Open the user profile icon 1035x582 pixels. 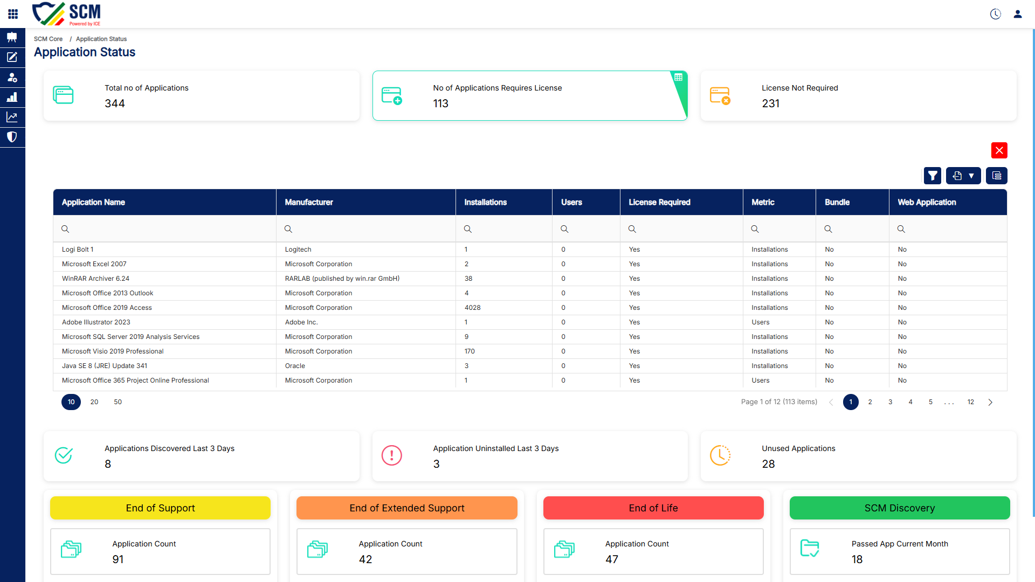click(x=1018, y=14)
